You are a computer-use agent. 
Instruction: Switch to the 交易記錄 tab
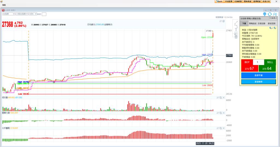tap(262, 24)
